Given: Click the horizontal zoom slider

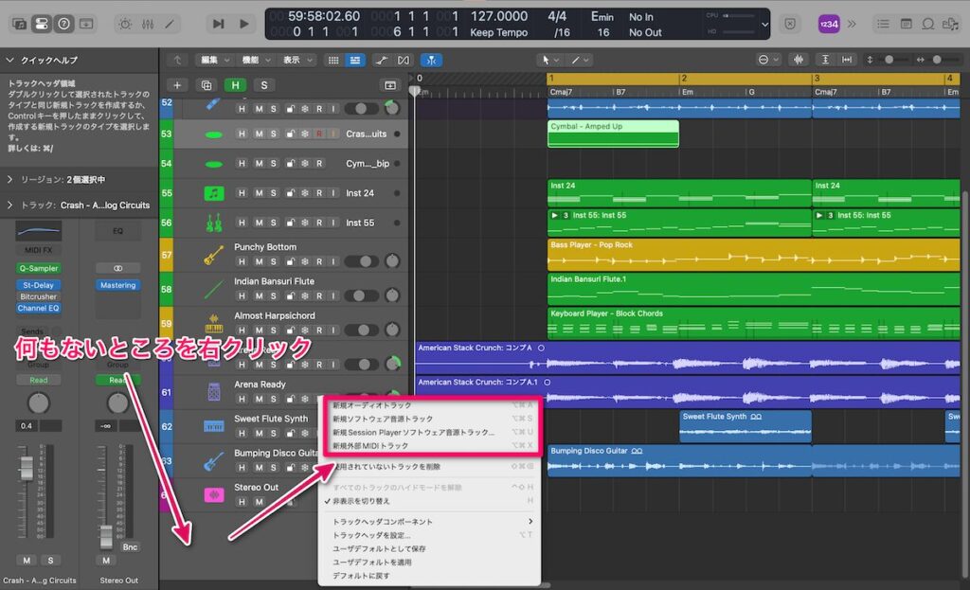Looking at the screenshot, I should (937, 60).
